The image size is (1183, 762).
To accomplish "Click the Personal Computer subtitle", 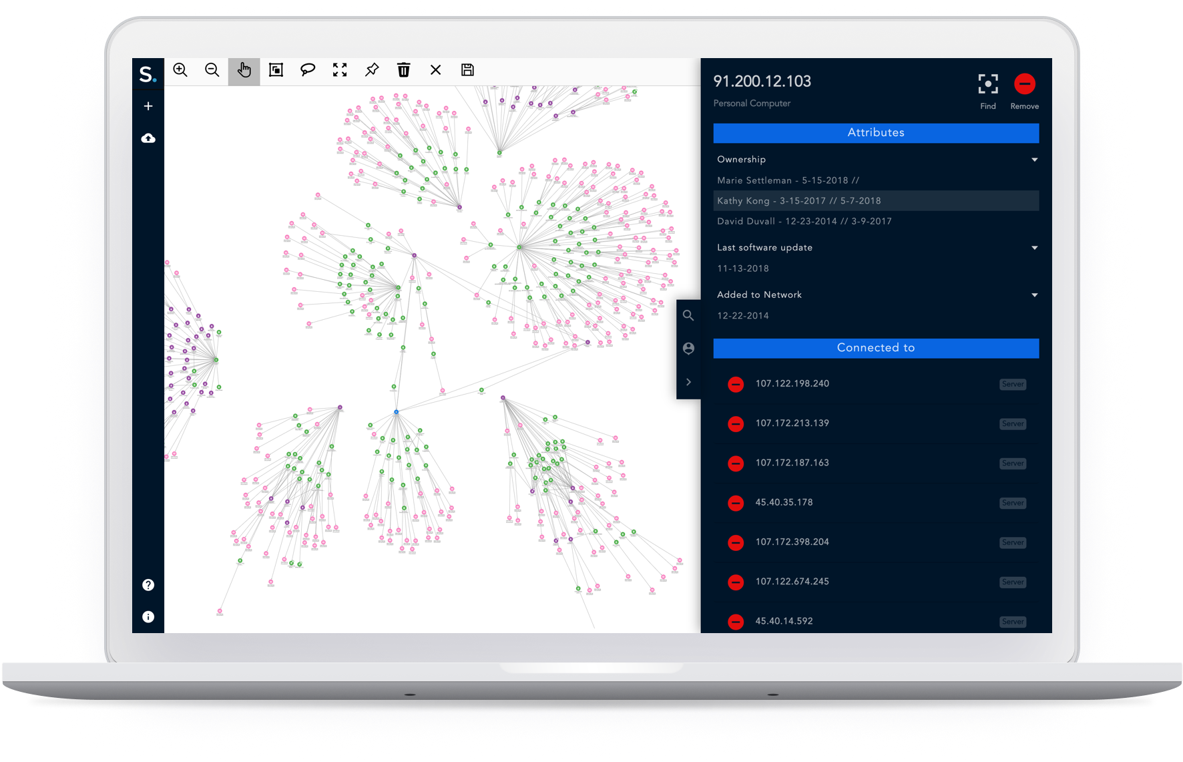I will (x=752, y=104).
